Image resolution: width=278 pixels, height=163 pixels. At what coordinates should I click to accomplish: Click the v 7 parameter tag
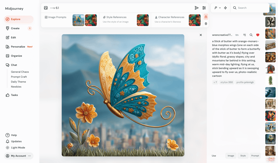pyautogui.click(x=215, y=82)
